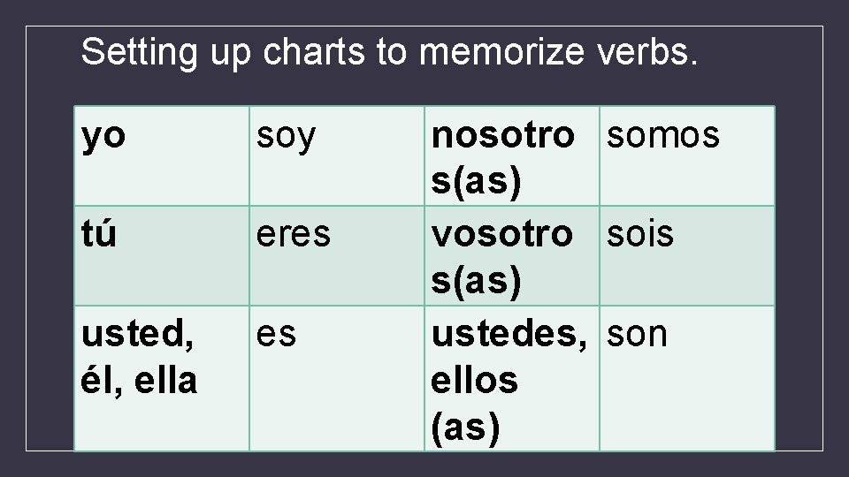Click the word 'Setting' in the title
This screenshot has height=477, width=849.
(139, 54)
